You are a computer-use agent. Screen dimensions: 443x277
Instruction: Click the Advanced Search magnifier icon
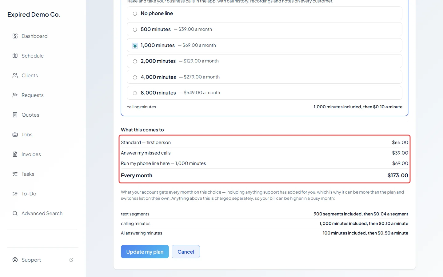[x=15, y=213]
